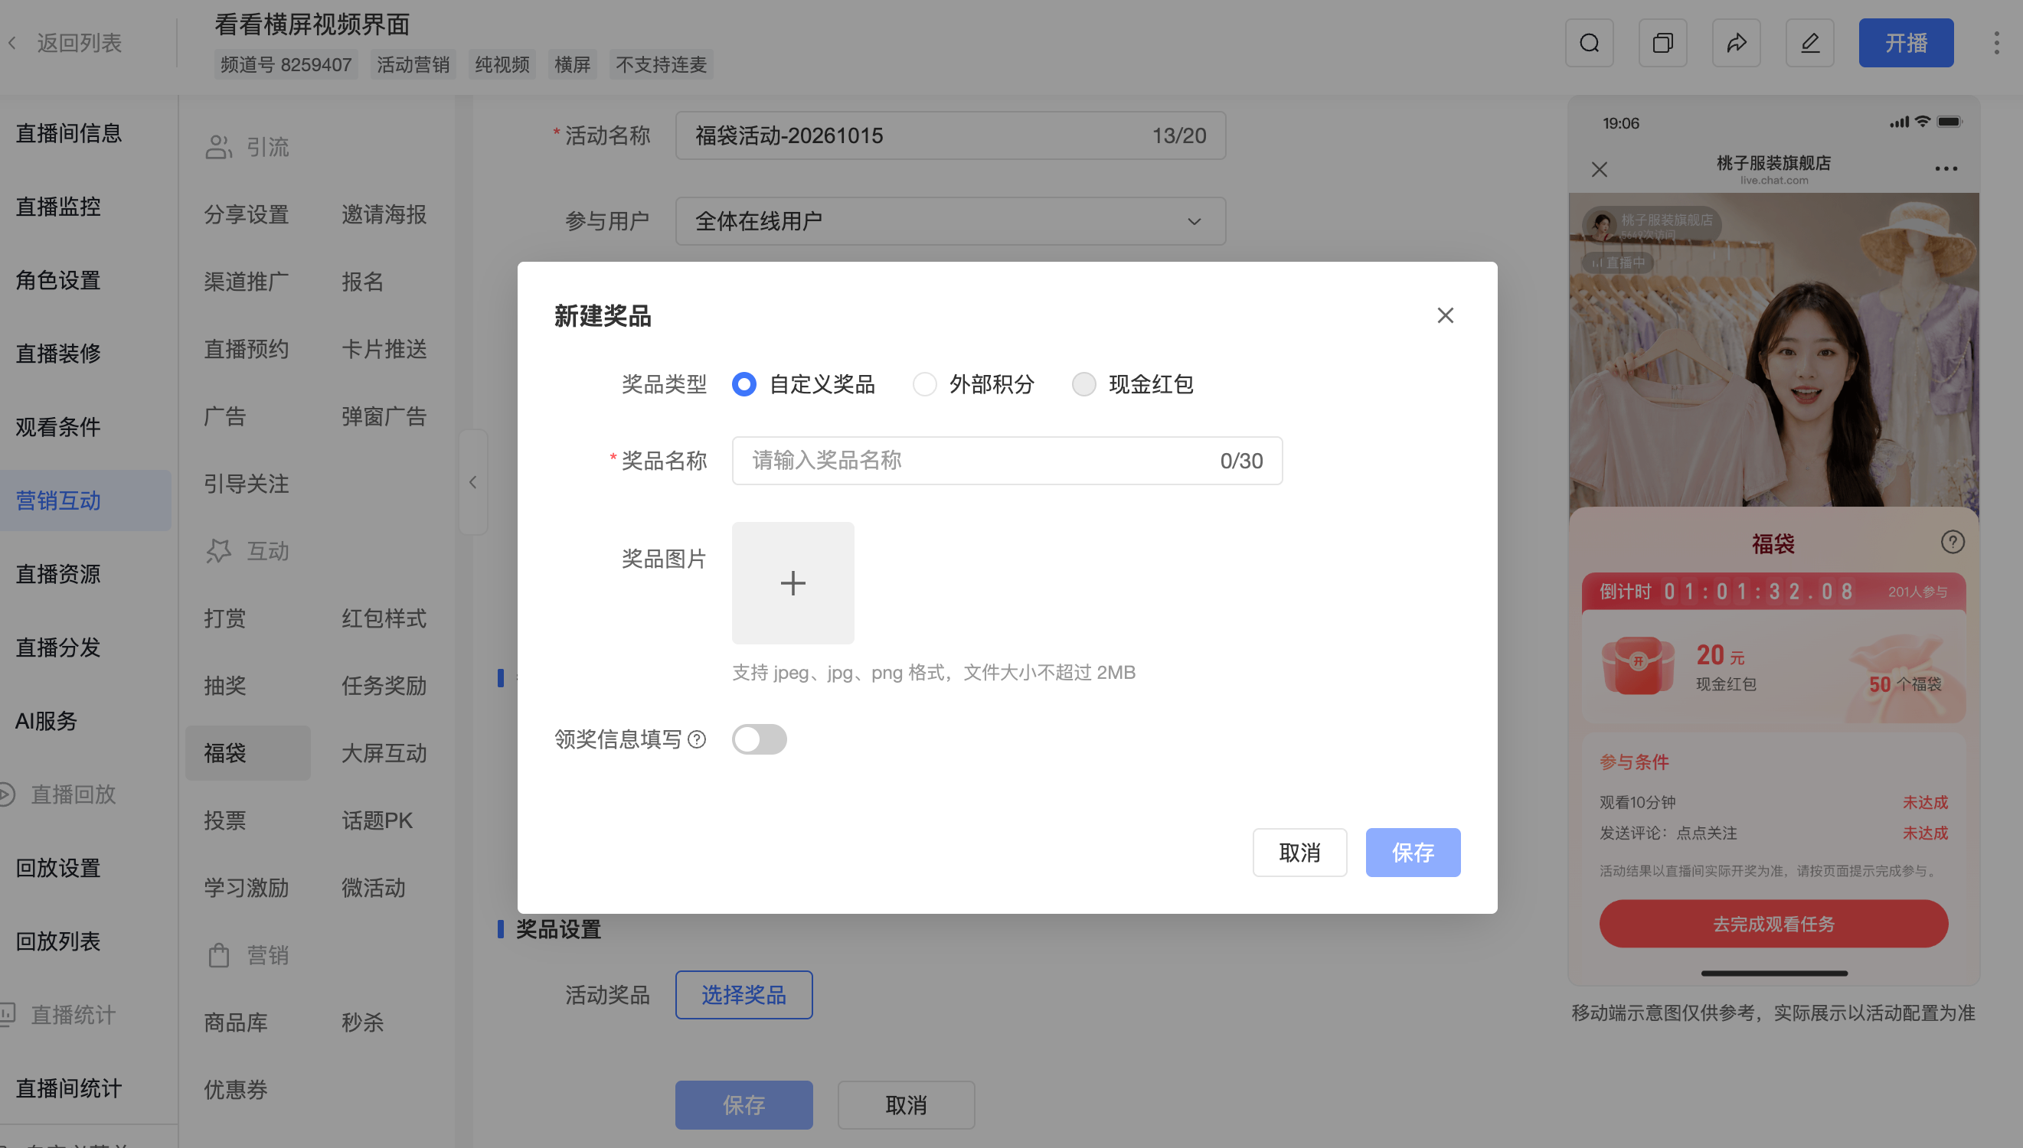Click 返回列表 link
The width and height of the screenshot is (2023, 1148).
79,43
